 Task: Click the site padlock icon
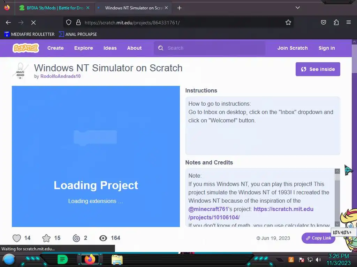pyautogui.click(x=78, y=23)
